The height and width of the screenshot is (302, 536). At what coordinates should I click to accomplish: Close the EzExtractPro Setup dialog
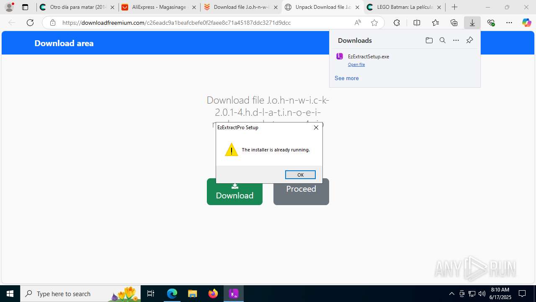pyautogui.click(x=316, y=128)
